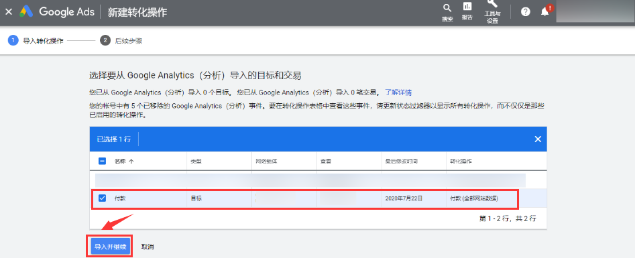Sort by the 名称 column arrow

[131, 162]
